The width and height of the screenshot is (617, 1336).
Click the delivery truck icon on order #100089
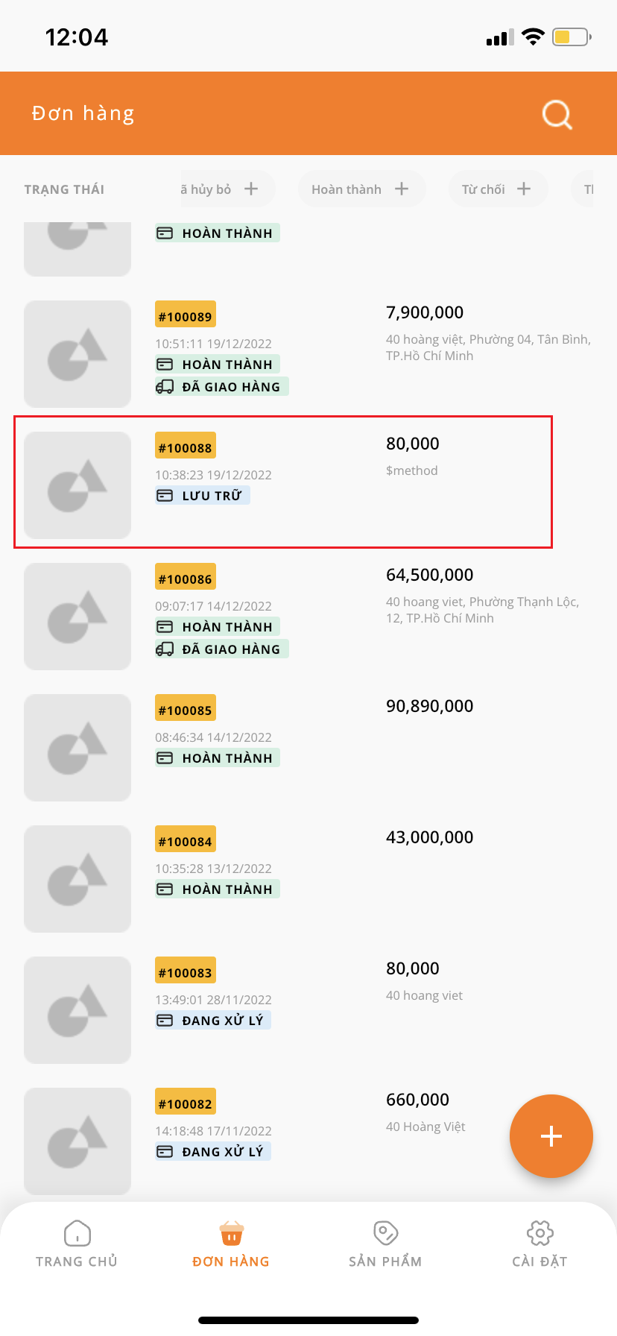(x=165, y=387)
